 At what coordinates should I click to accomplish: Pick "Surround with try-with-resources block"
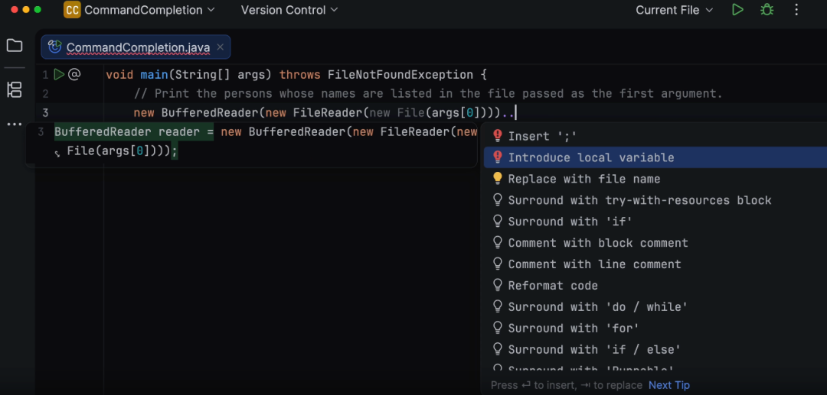coord(639,200)
